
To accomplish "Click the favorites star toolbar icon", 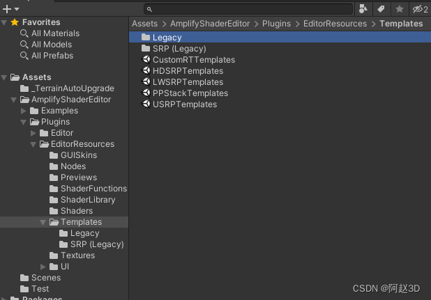I will 400,9.
